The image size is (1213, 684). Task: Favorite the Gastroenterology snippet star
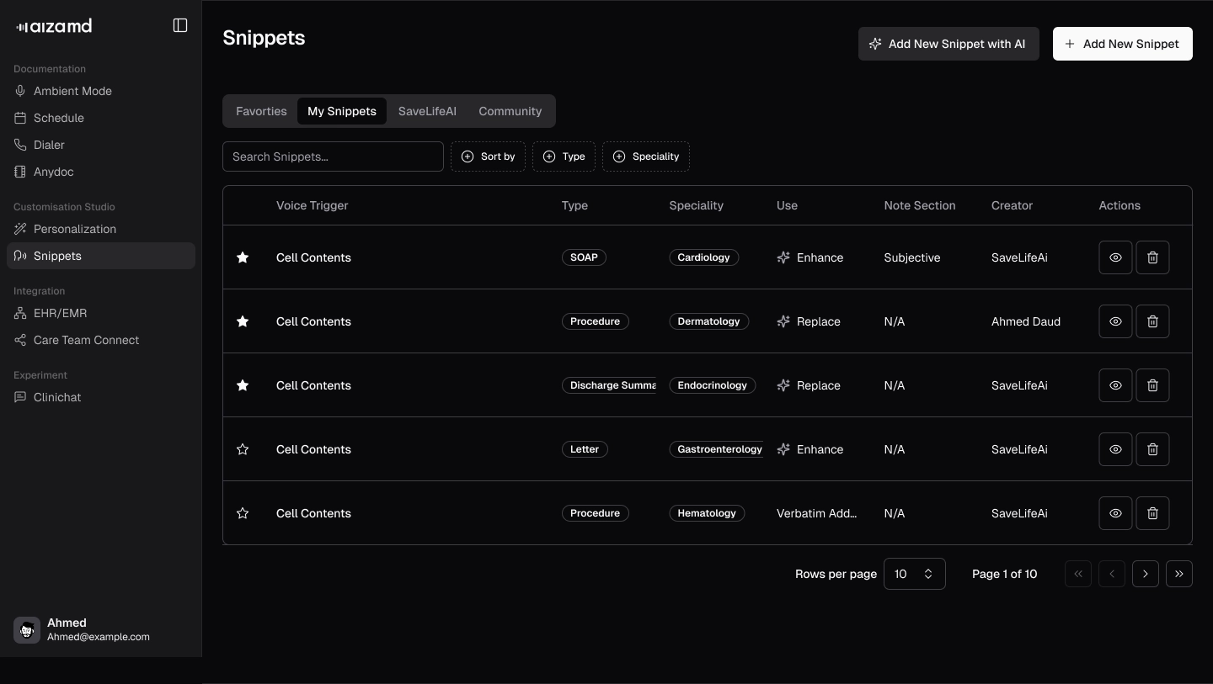(x=243, y=449)
